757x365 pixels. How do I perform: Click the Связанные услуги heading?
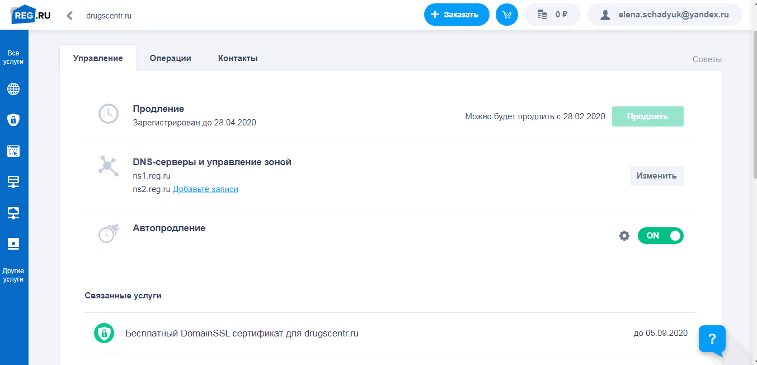click(x=123, y=295)
